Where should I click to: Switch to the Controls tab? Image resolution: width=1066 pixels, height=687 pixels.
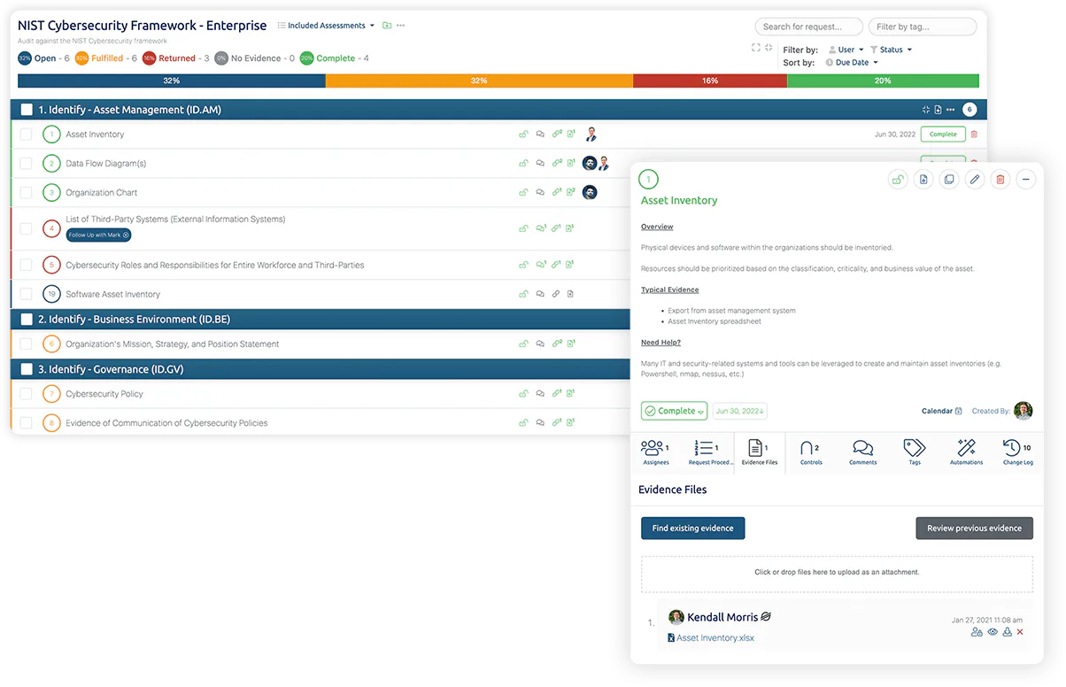pyautogui.click(x=811, y=452)
